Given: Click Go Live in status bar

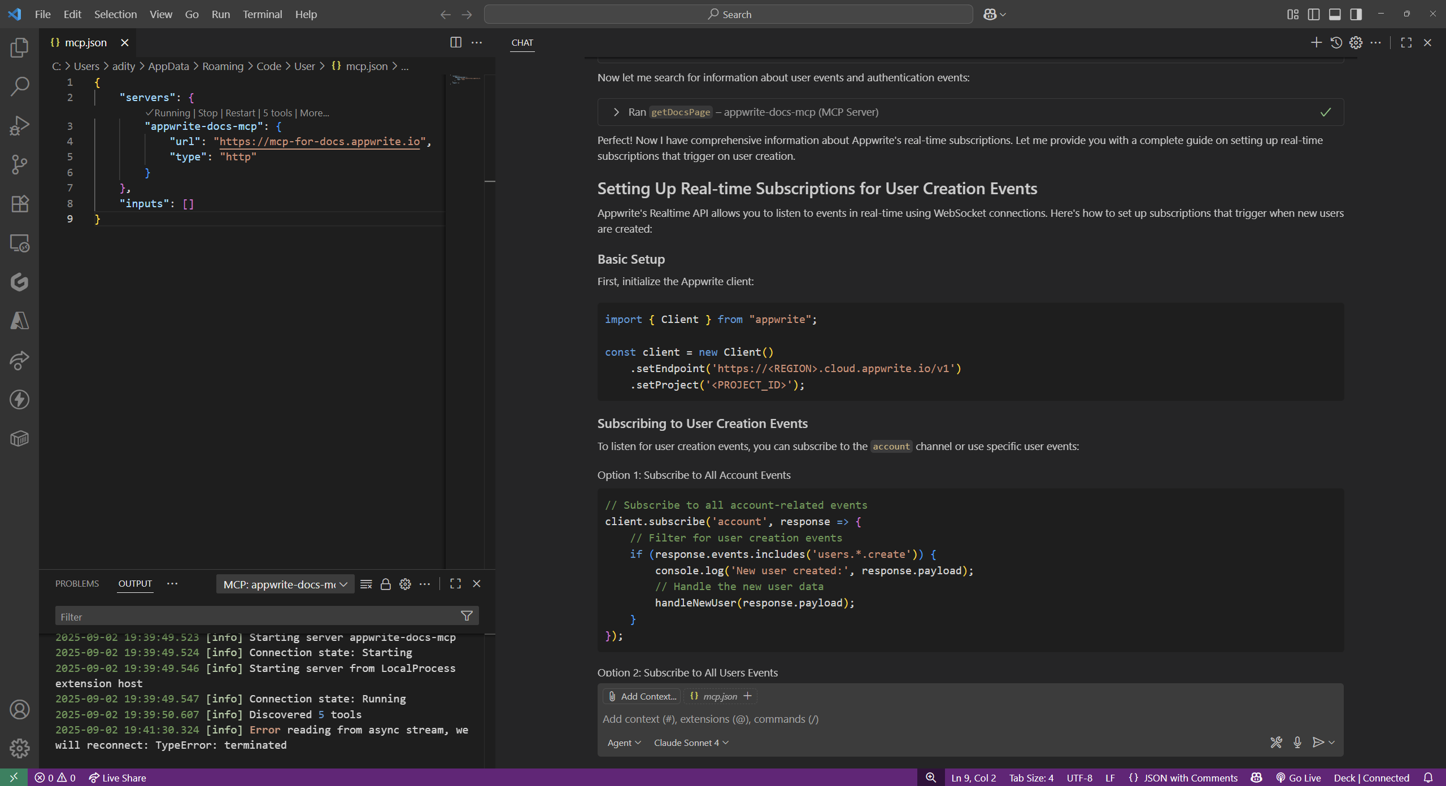Looking at the screenshot, I should [x=1299, y=778].
